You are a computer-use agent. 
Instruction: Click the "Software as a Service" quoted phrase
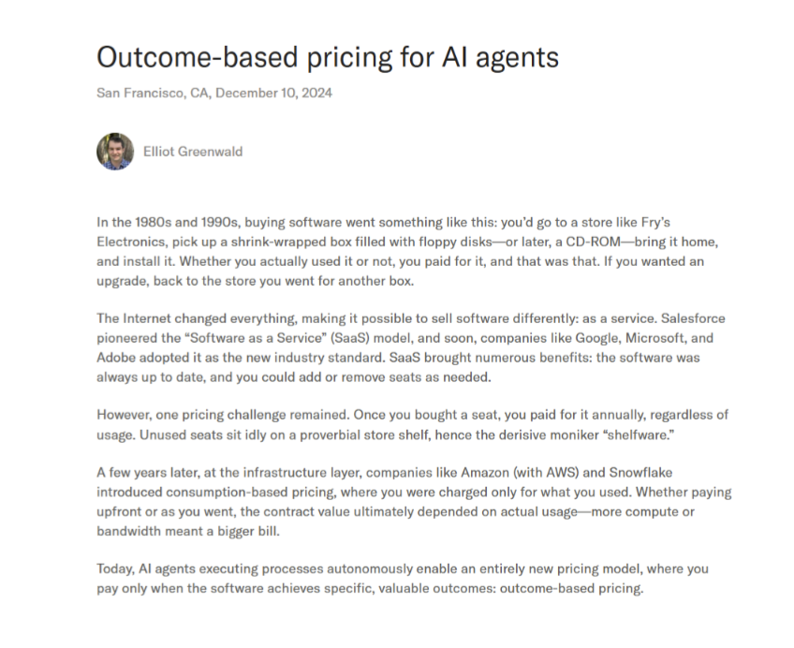[256, 338]
